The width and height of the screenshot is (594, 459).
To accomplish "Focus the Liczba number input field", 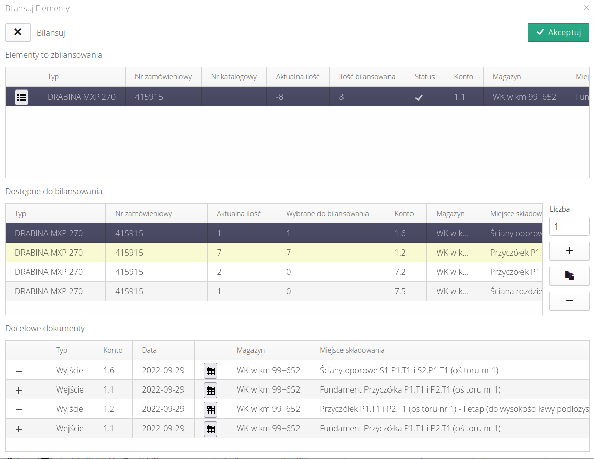I will coord(568,226).
